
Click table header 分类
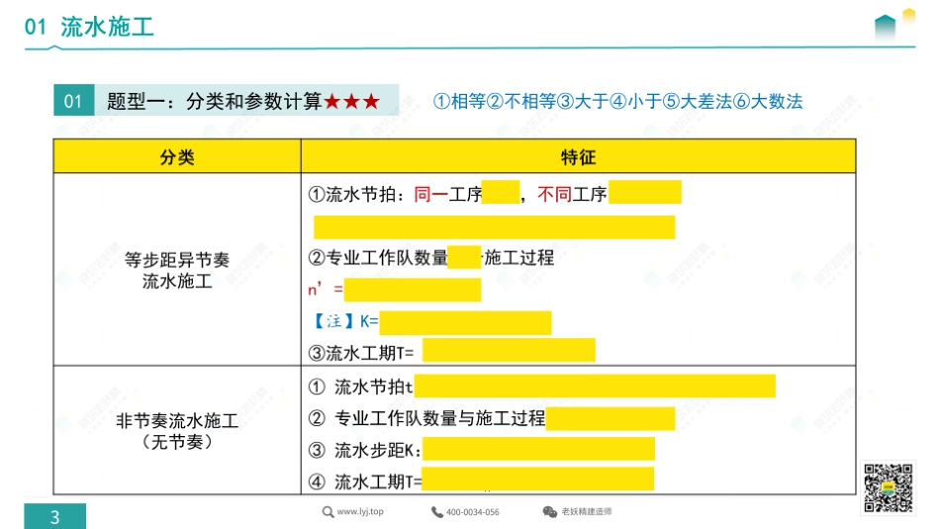[177, 157]
